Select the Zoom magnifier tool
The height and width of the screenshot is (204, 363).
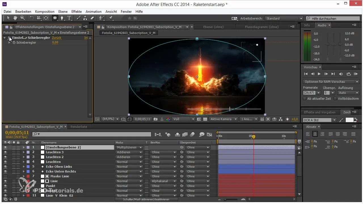tap(22, 18)
